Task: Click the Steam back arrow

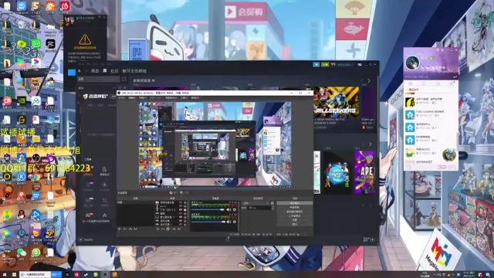Action: (x=80, y=71)
